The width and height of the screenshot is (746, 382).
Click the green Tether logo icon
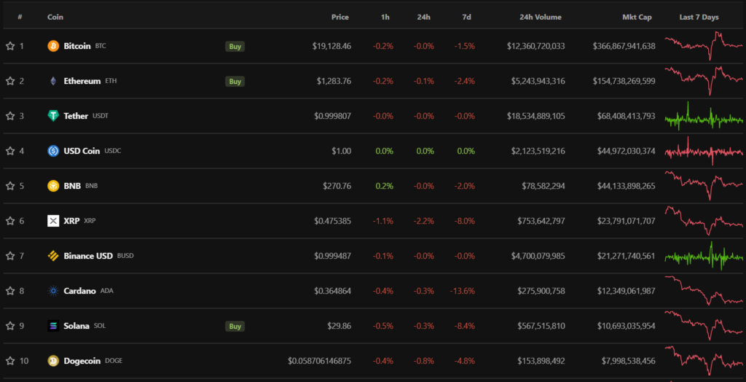point(53,116)
